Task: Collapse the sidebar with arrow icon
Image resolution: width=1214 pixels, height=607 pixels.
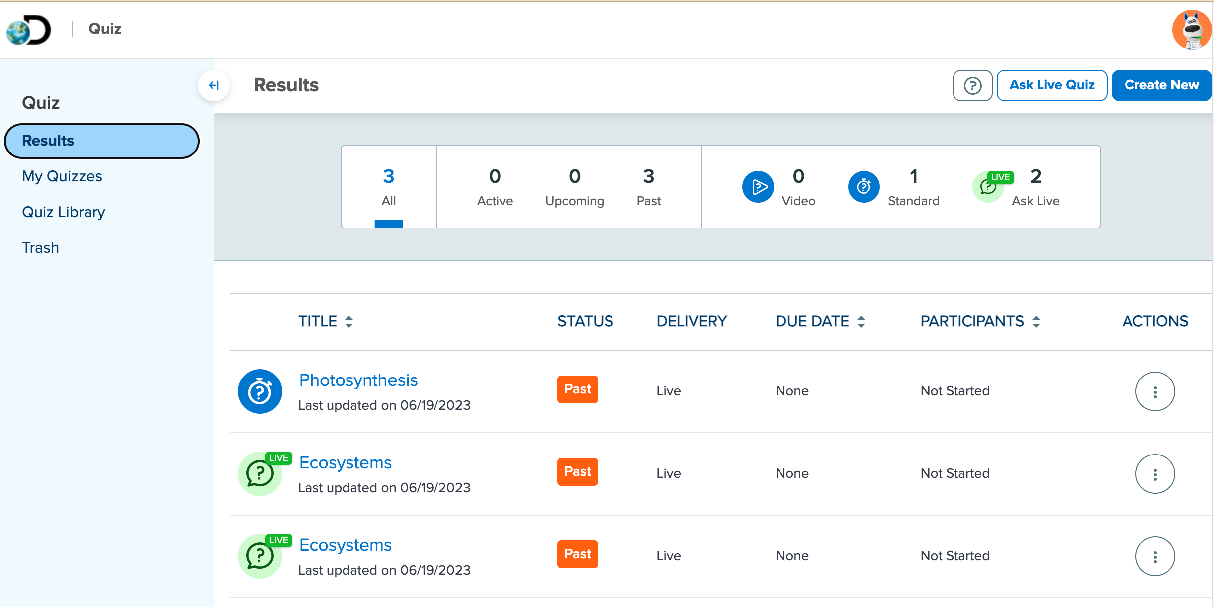Action: tap(214, 85)
